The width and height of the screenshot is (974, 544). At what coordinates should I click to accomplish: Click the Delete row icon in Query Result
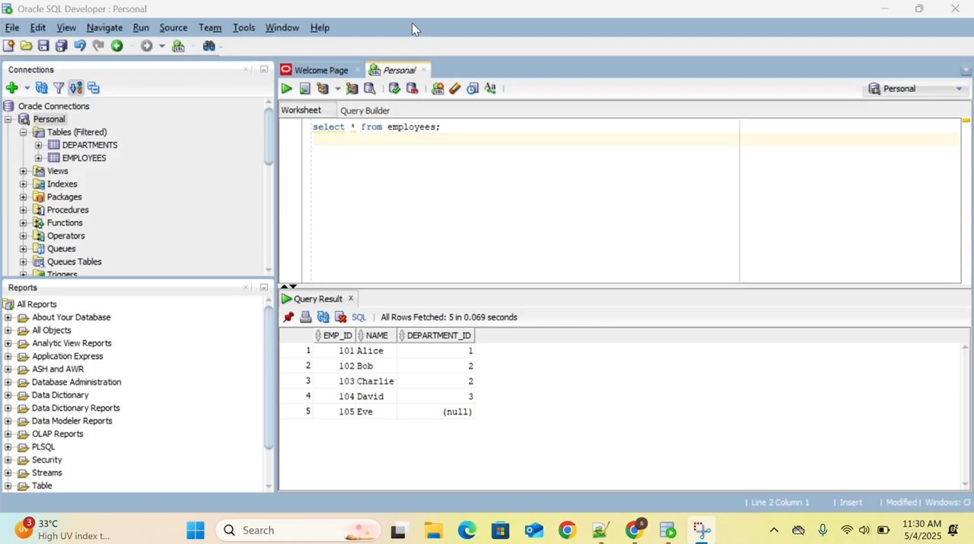(x=341, y=317)
